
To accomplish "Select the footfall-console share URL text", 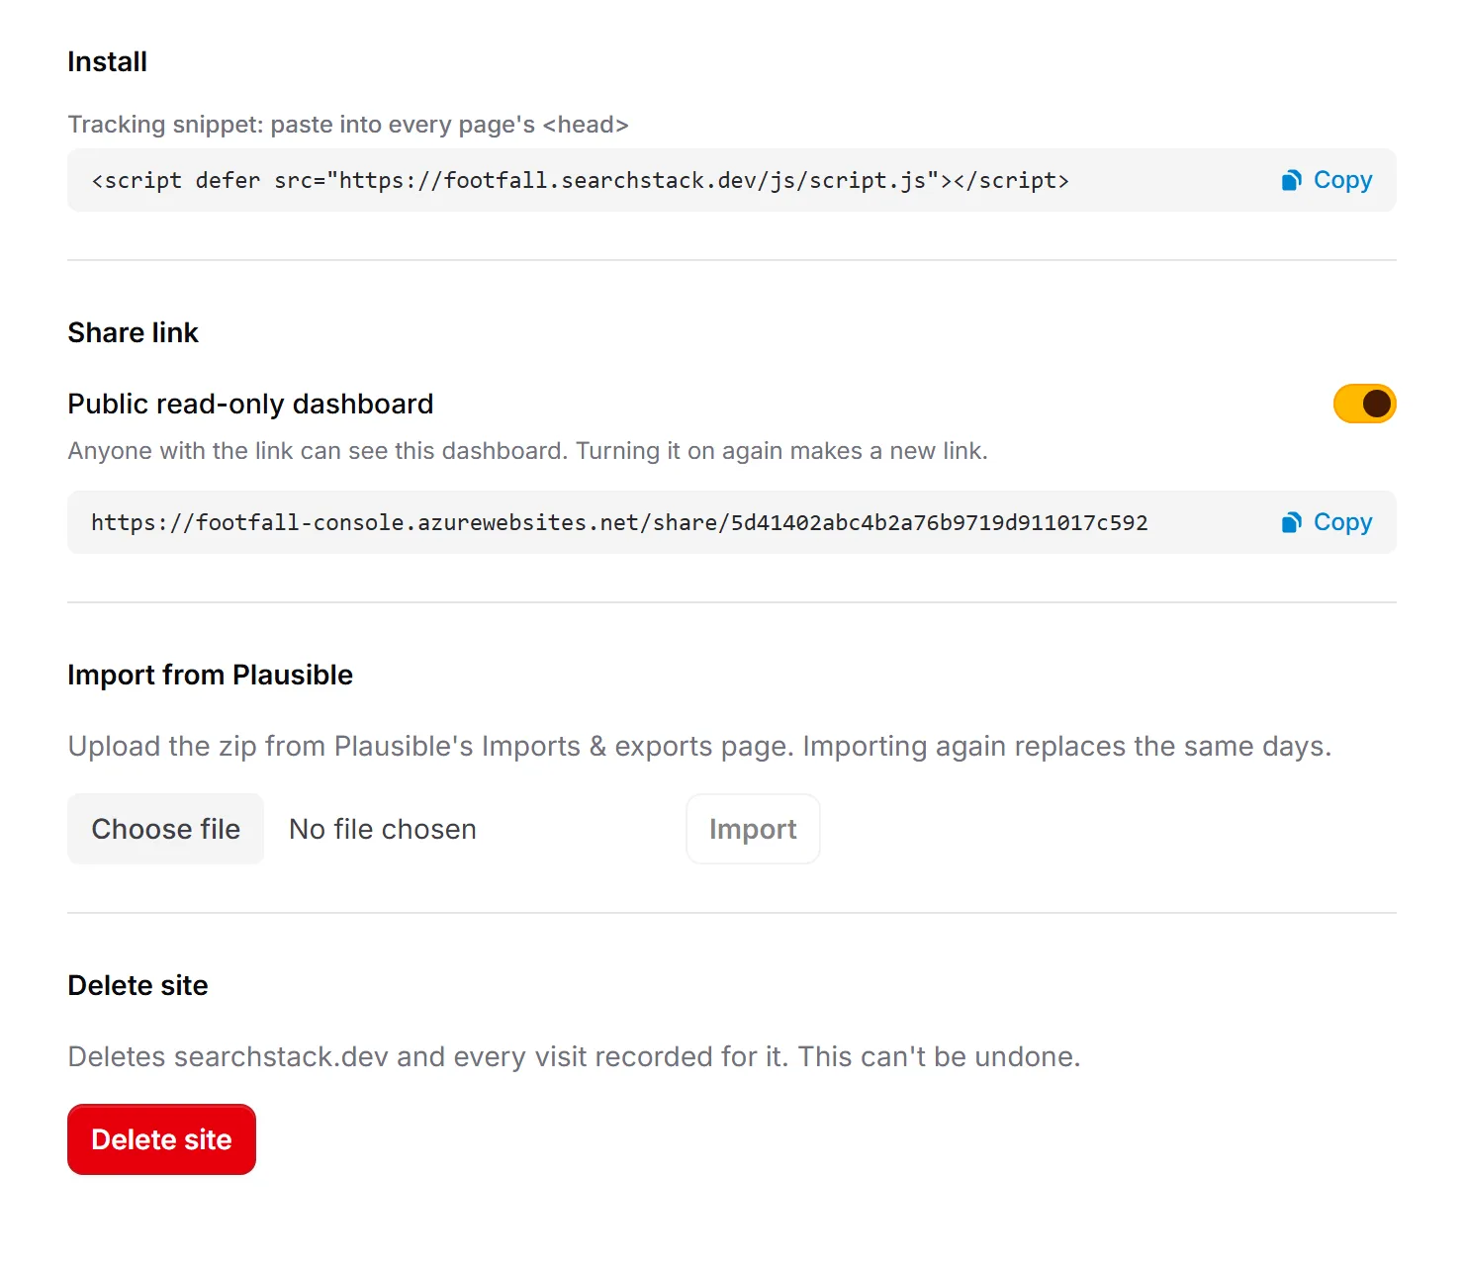I will (x=619, y=522).
